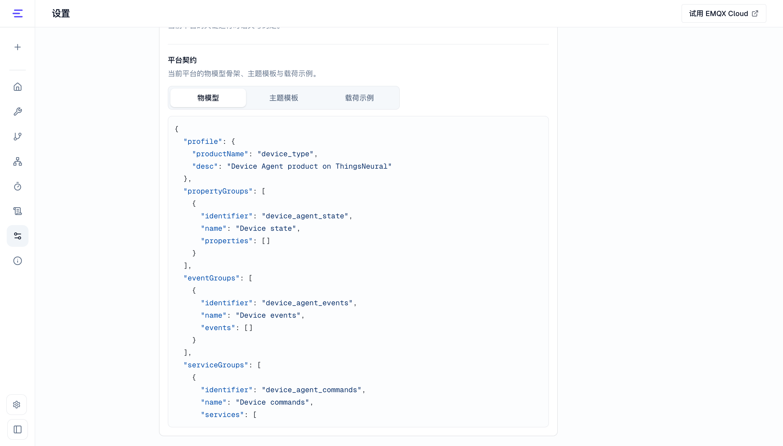Image resolution: width=783 pixels, height=446 pixels.
Task: Click "device_agent_commands" value
Action: [311, 390]
